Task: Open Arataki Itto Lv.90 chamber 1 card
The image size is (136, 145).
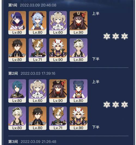Action: point(58,50)
